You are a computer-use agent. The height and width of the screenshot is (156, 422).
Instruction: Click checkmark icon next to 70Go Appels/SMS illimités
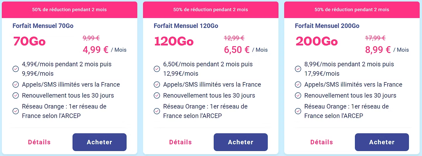tap(16, 85)
